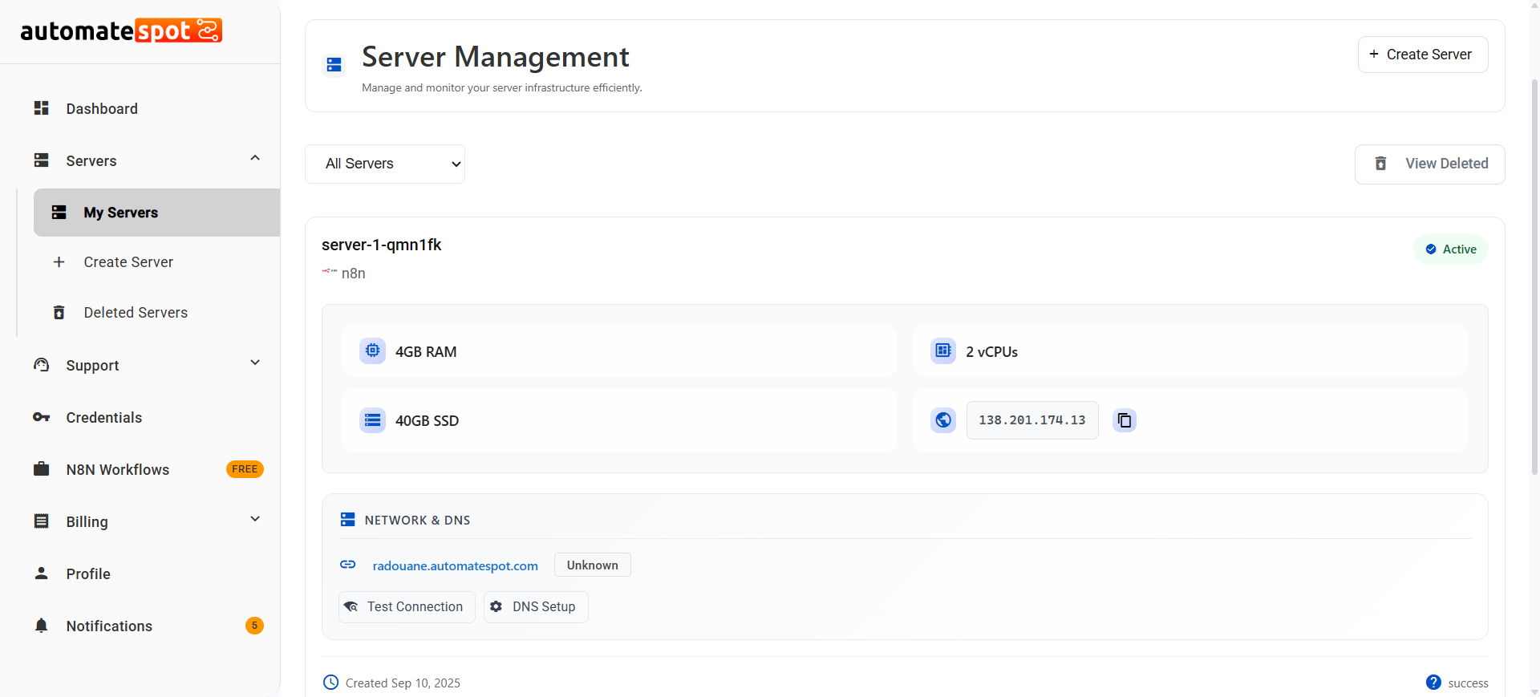Click the IP address field 138.201.174.13
1540x697 pixels.
[x=1032, y=420]
